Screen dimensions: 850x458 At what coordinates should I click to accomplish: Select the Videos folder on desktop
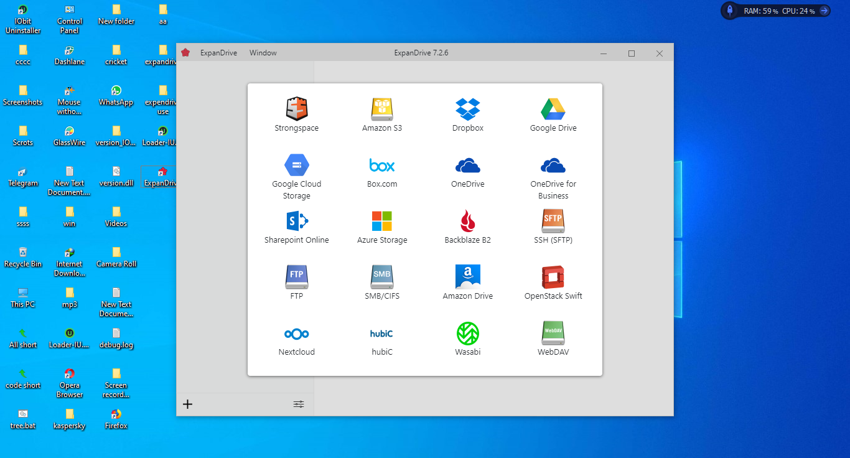coord(116,217)
